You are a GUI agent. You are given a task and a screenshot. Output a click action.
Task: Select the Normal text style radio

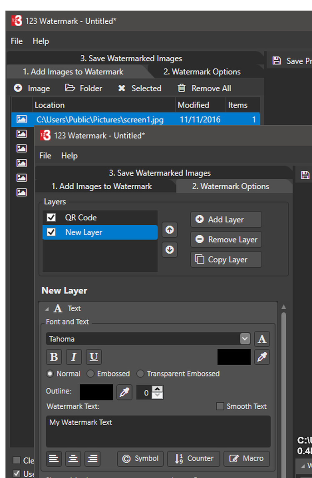pos(50,374)
